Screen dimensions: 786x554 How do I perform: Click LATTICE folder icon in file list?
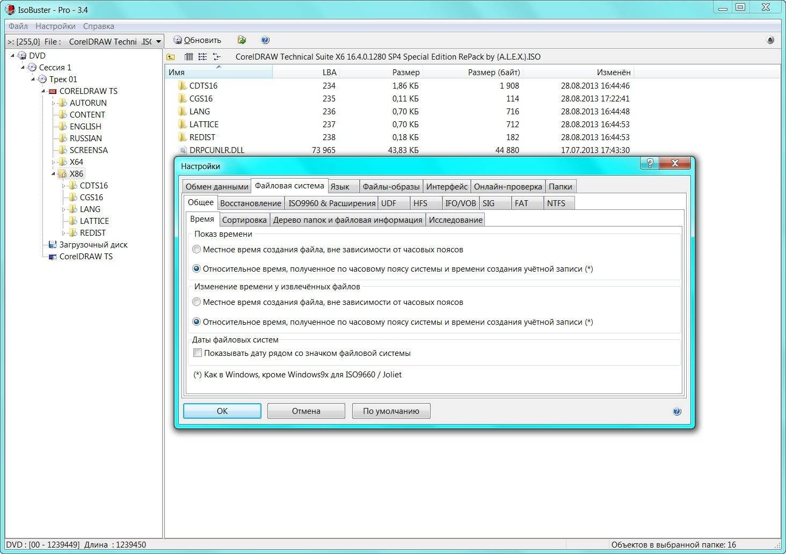(183, 125)
